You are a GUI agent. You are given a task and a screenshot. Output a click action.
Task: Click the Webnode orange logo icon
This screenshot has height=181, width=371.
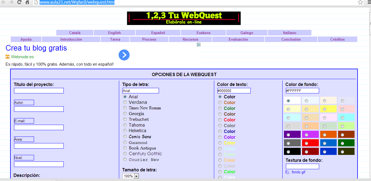[8, 57]
